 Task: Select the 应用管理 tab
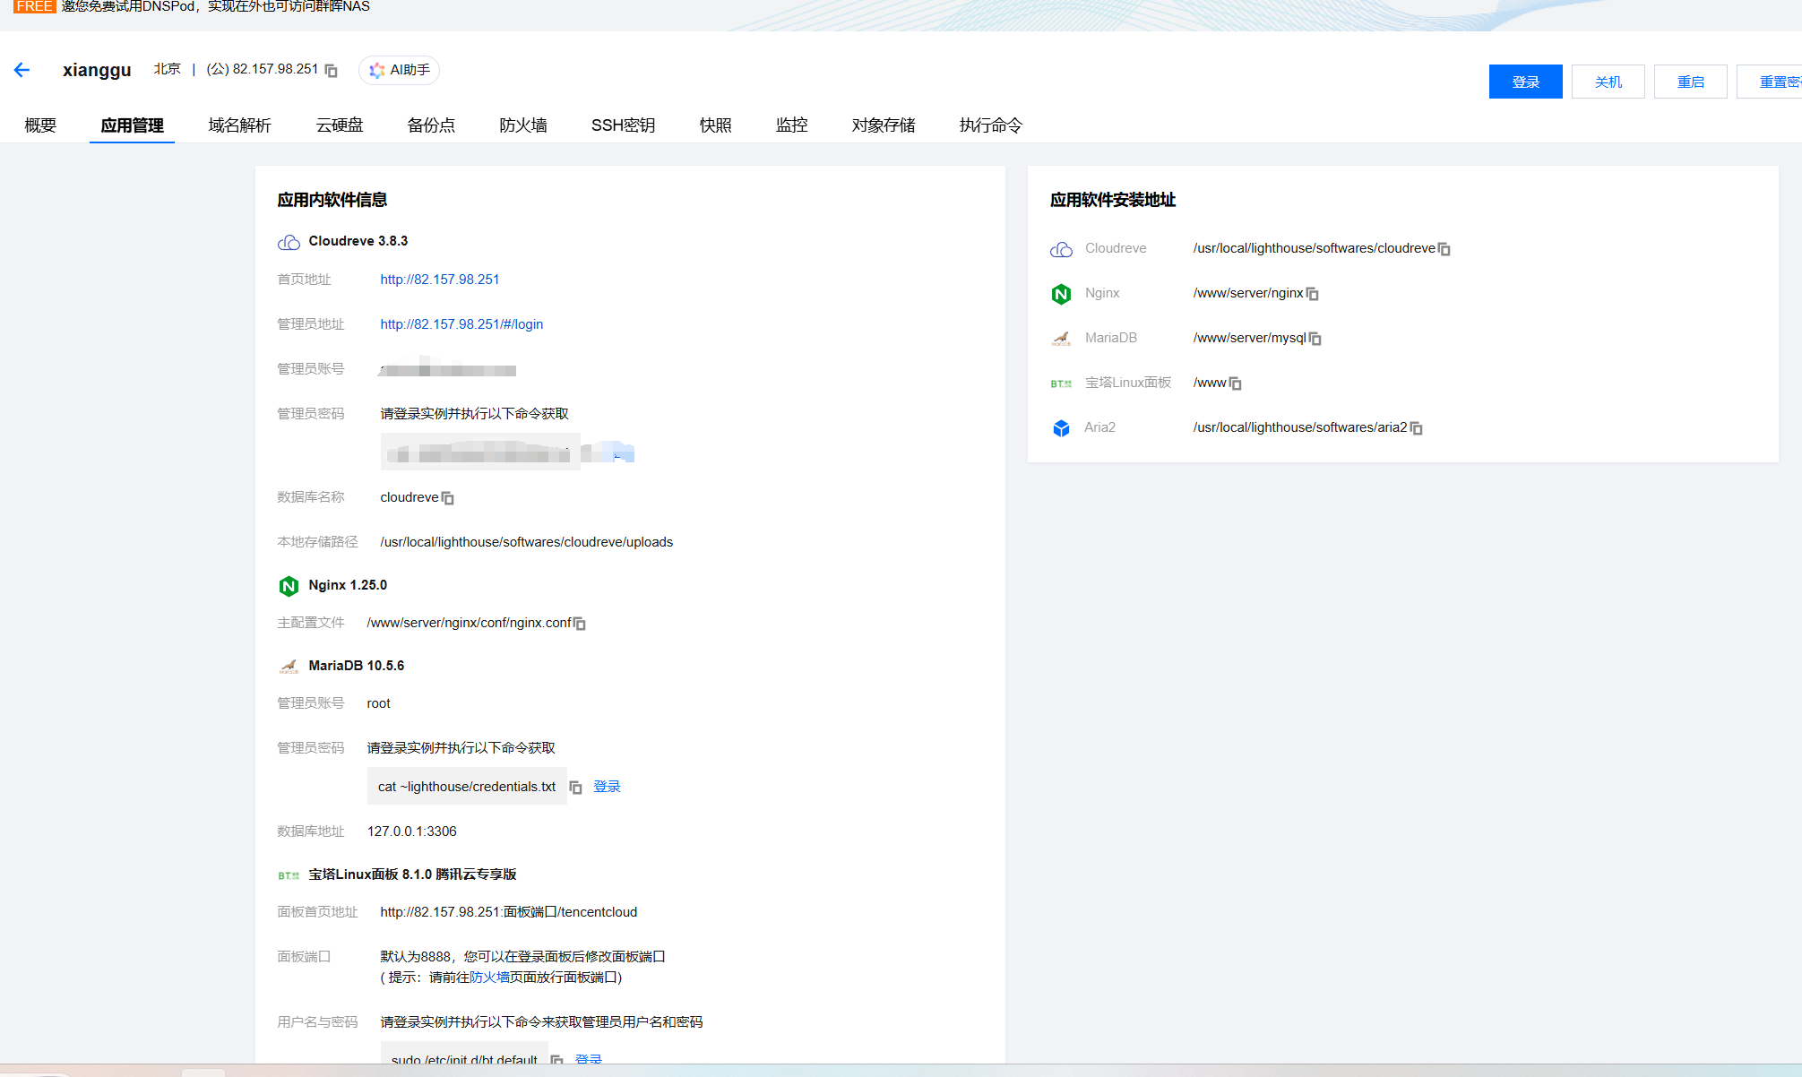click(x=132, y=125)
